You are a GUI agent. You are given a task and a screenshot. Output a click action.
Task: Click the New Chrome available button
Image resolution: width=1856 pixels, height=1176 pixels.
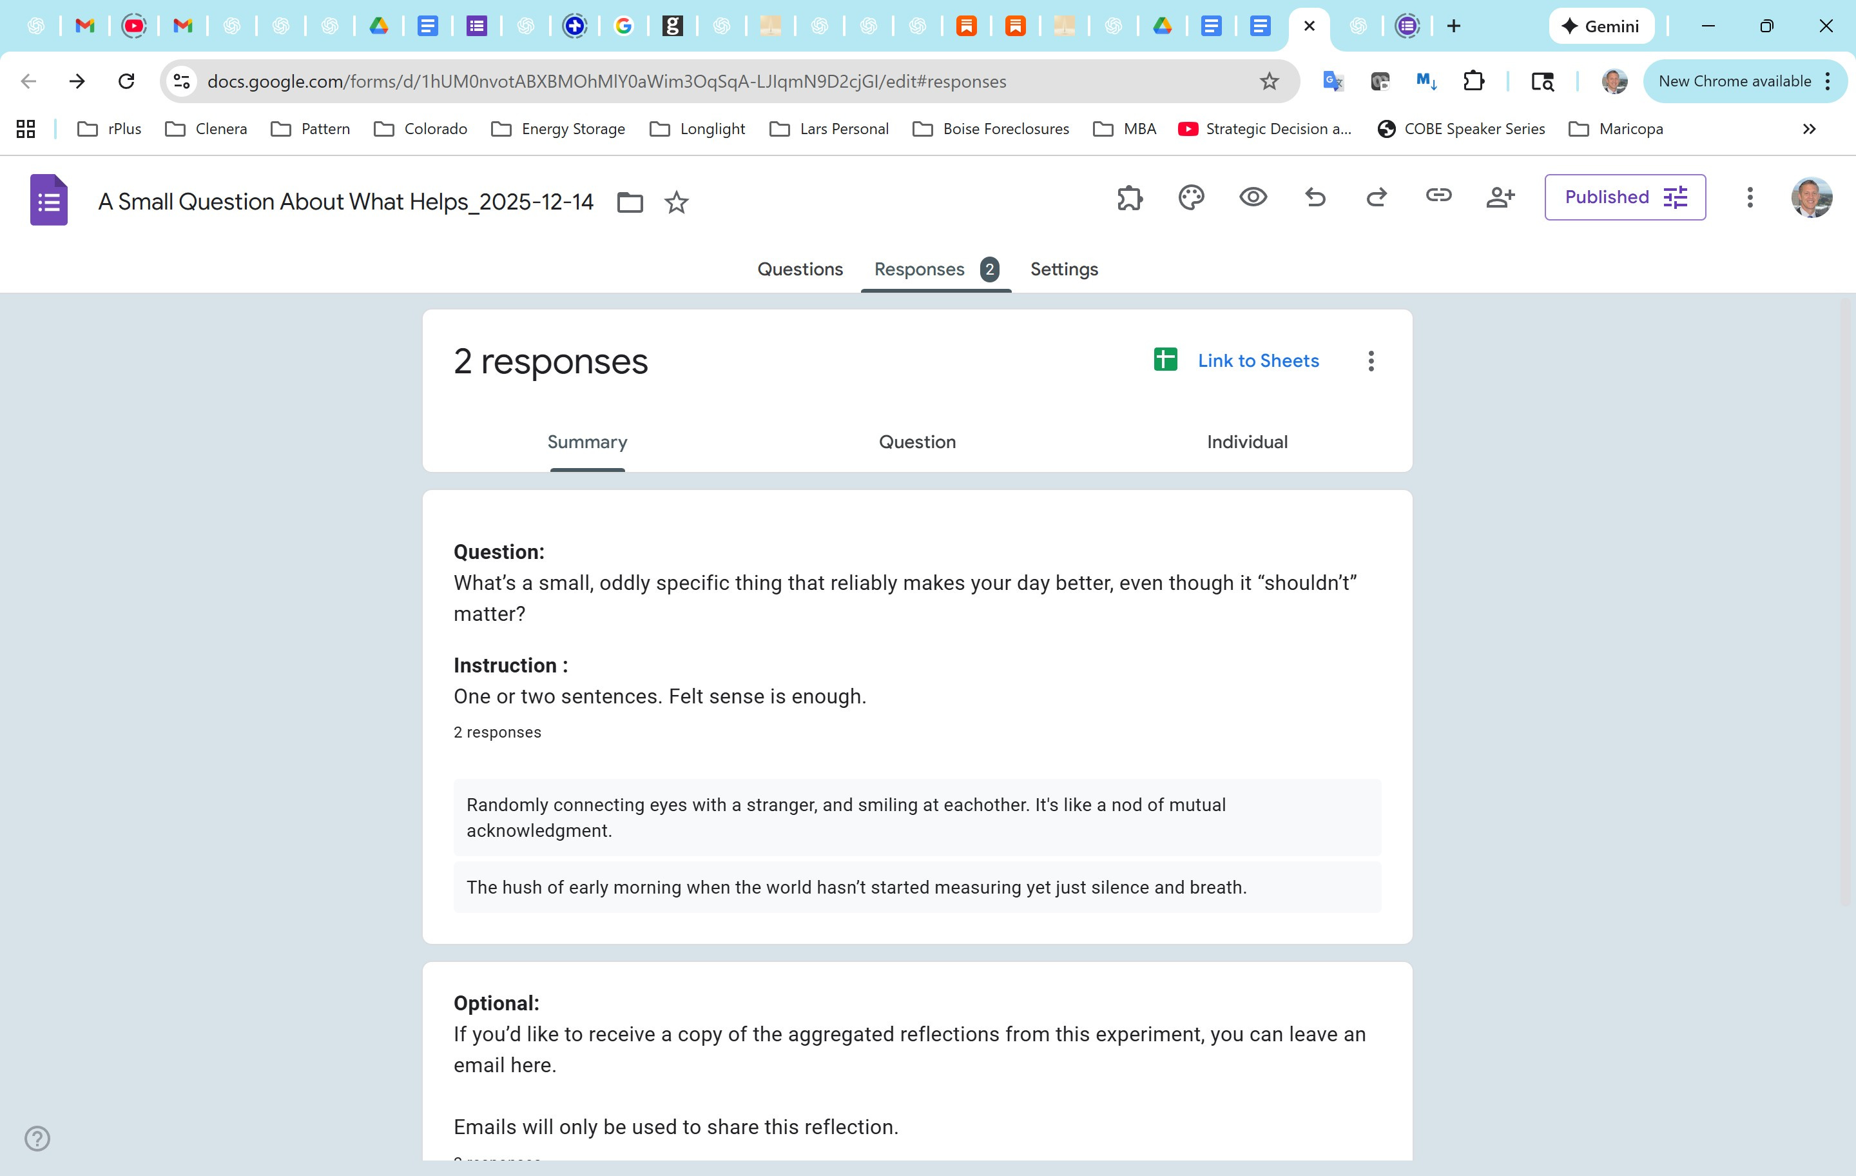1734,81
